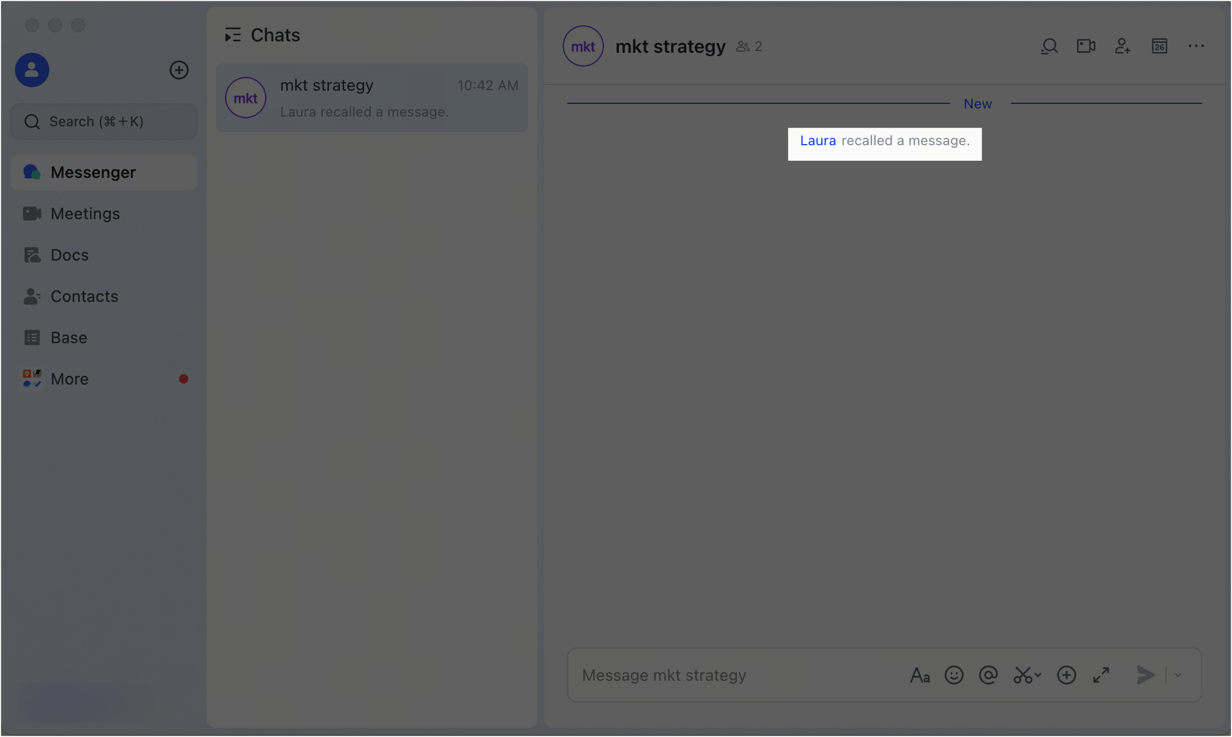Viewport: 1232px width, 737px height.
Task: Open the emoji picker in the message bar
Action: 954,675
